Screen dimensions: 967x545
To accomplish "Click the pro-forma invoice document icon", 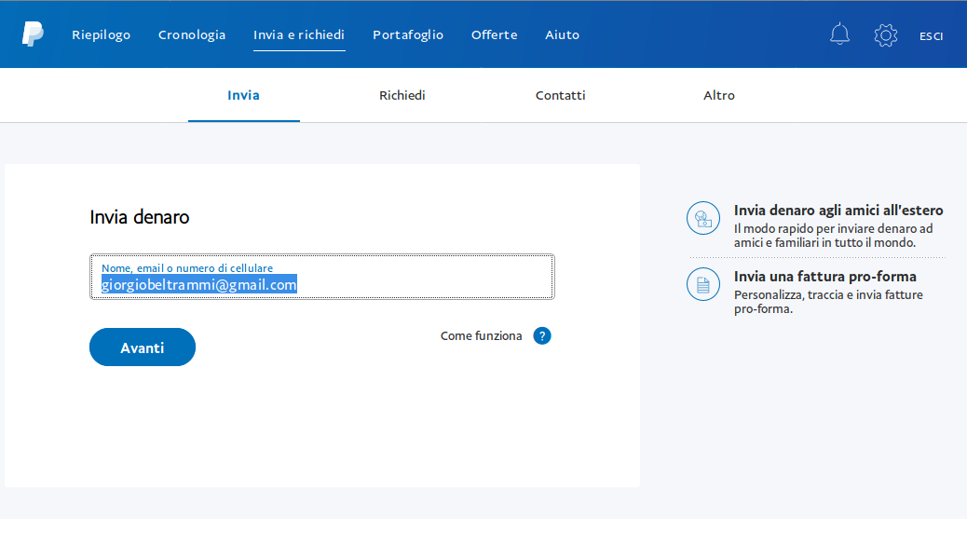I will coord(703,284).
